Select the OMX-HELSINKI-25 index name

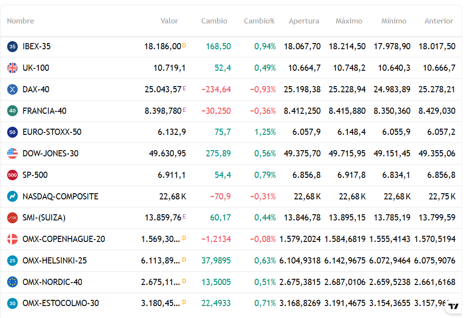pos(55,261)
